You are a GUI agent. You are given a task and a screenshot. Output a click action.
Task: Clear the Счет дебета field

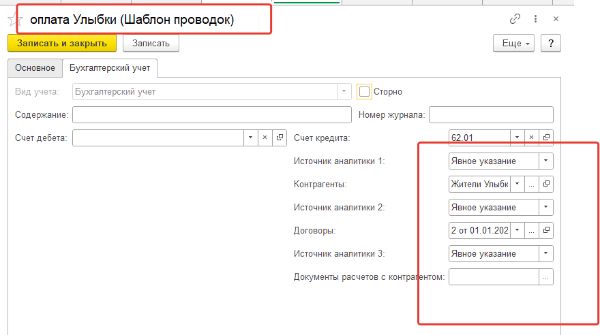(x=265, y=138)
